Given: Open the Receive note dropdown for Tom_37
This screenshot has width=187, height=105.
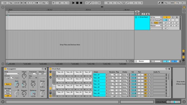Looking at the screenshot, I should pyautogui.click(x=112, y=75).
